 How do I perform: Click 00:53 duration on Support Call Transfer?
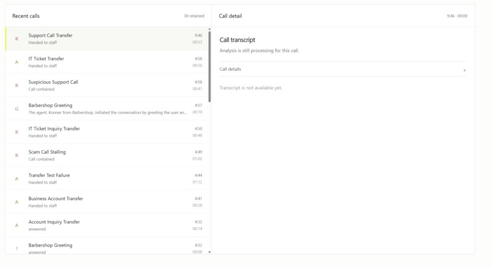tap(197, 42)
